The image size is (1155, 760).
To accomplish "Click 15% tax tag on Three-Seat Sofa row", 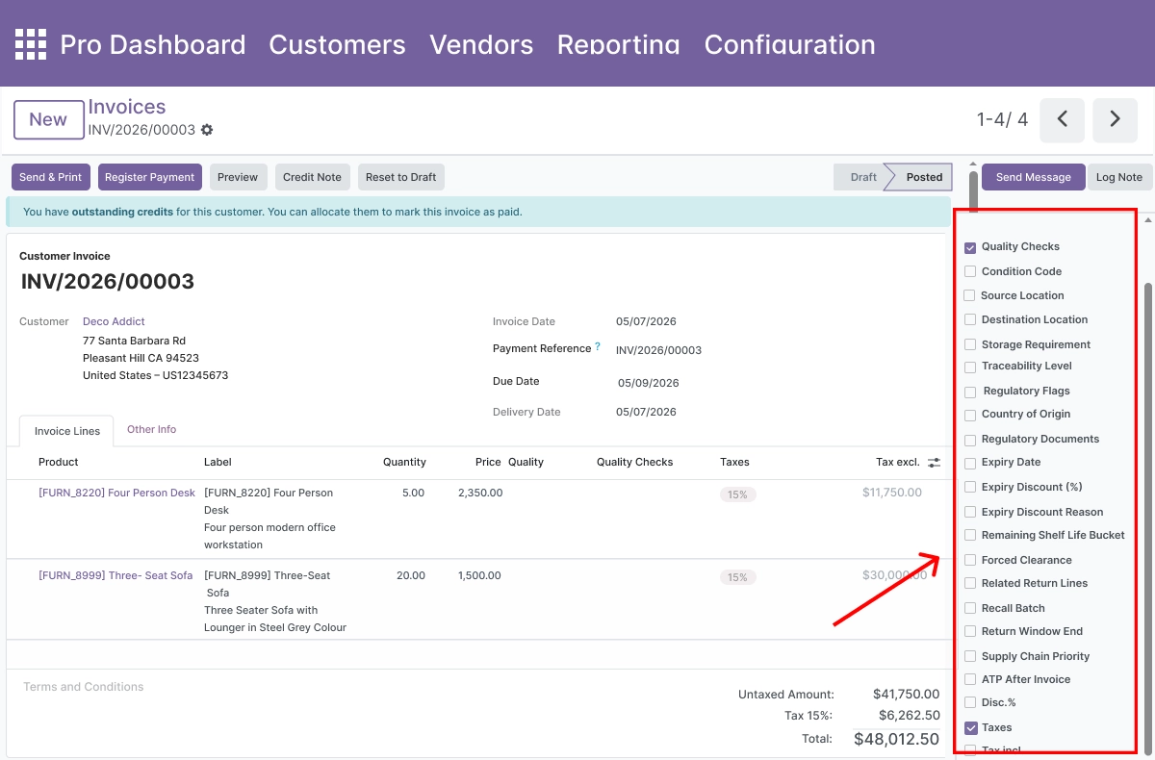I will coord(738,577).
